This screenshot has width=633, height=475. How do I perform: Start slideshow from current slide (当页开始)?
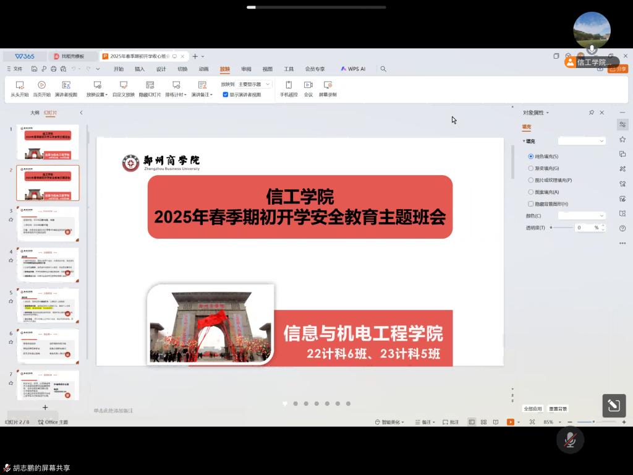(42, 85)
